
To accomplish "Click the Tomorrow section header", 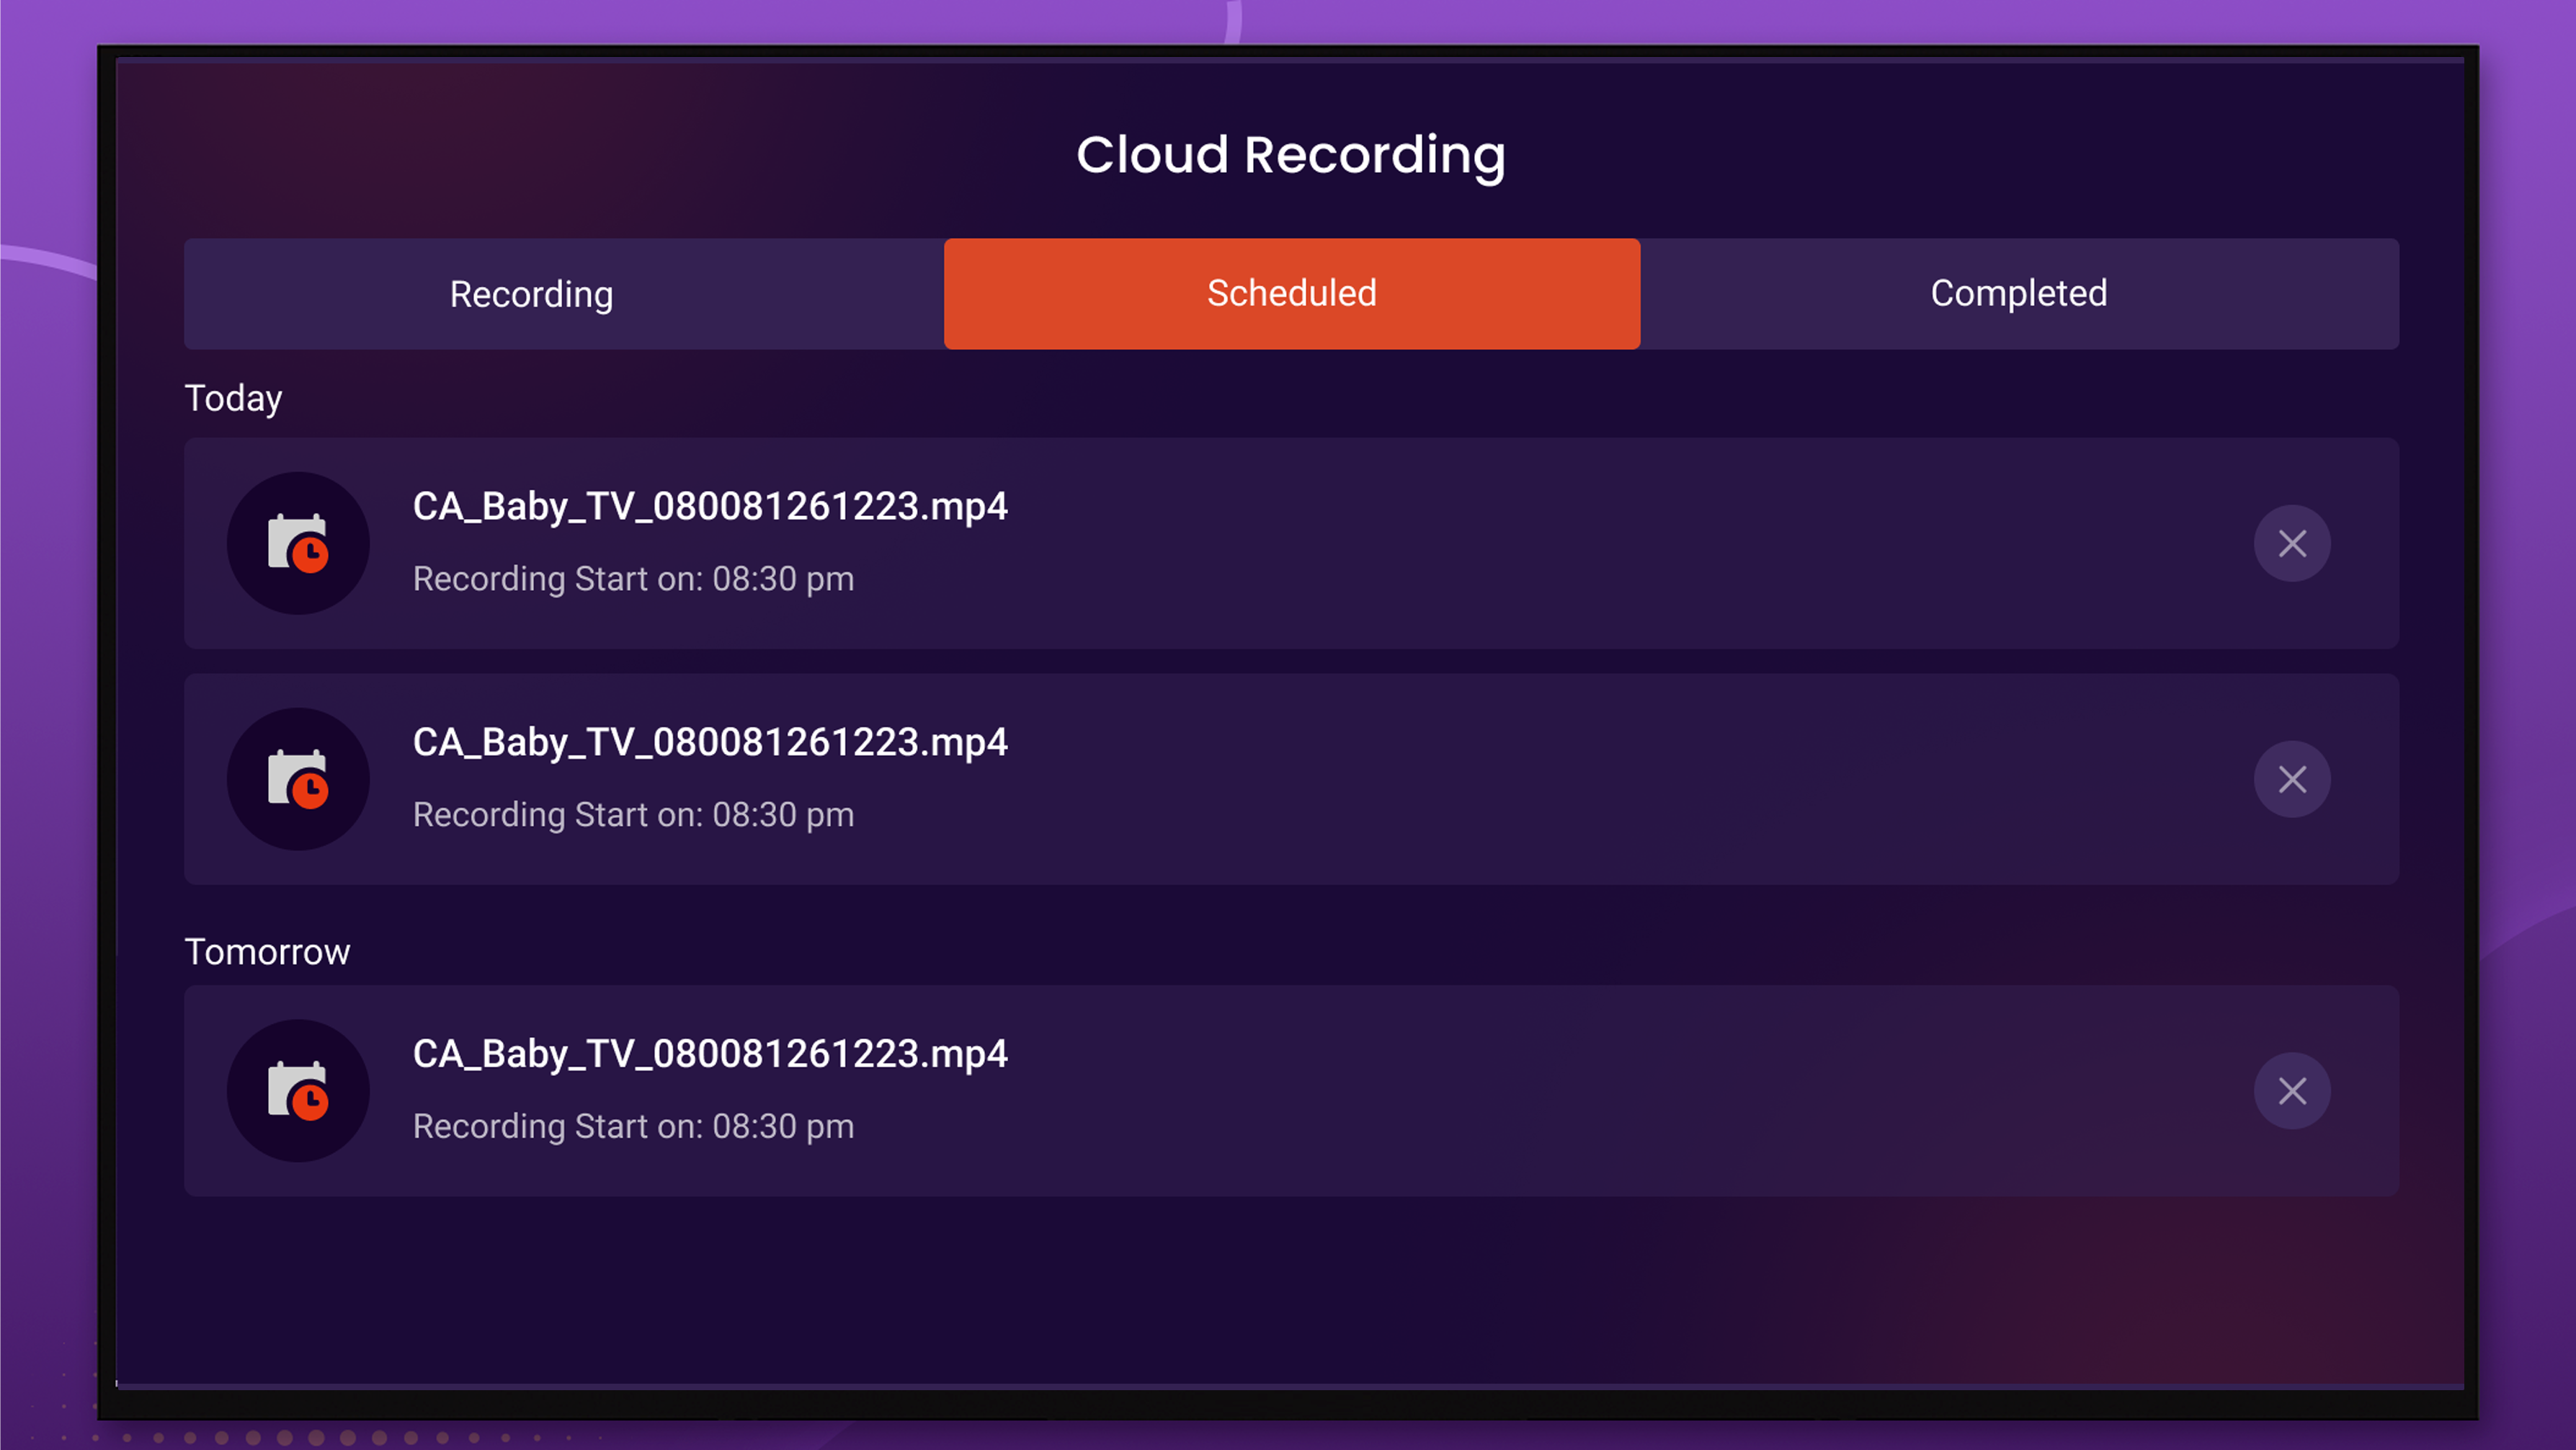I will (267, 952).
